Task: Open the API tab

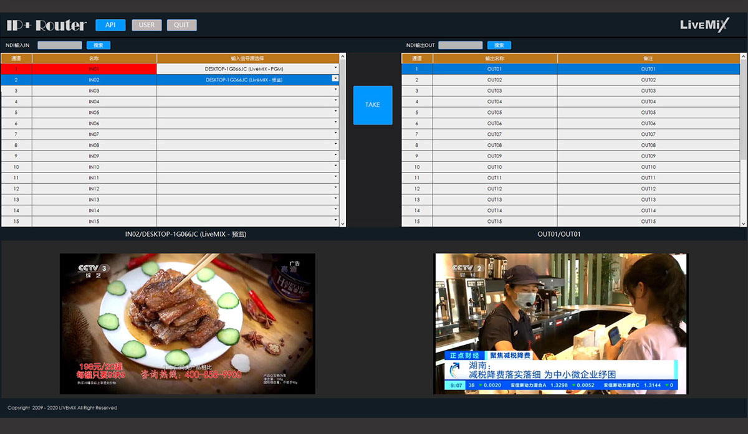Action: coord(110,25)
